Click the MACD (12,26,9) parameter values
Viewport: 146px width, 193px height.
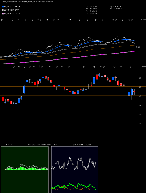[x=39, y=144]
